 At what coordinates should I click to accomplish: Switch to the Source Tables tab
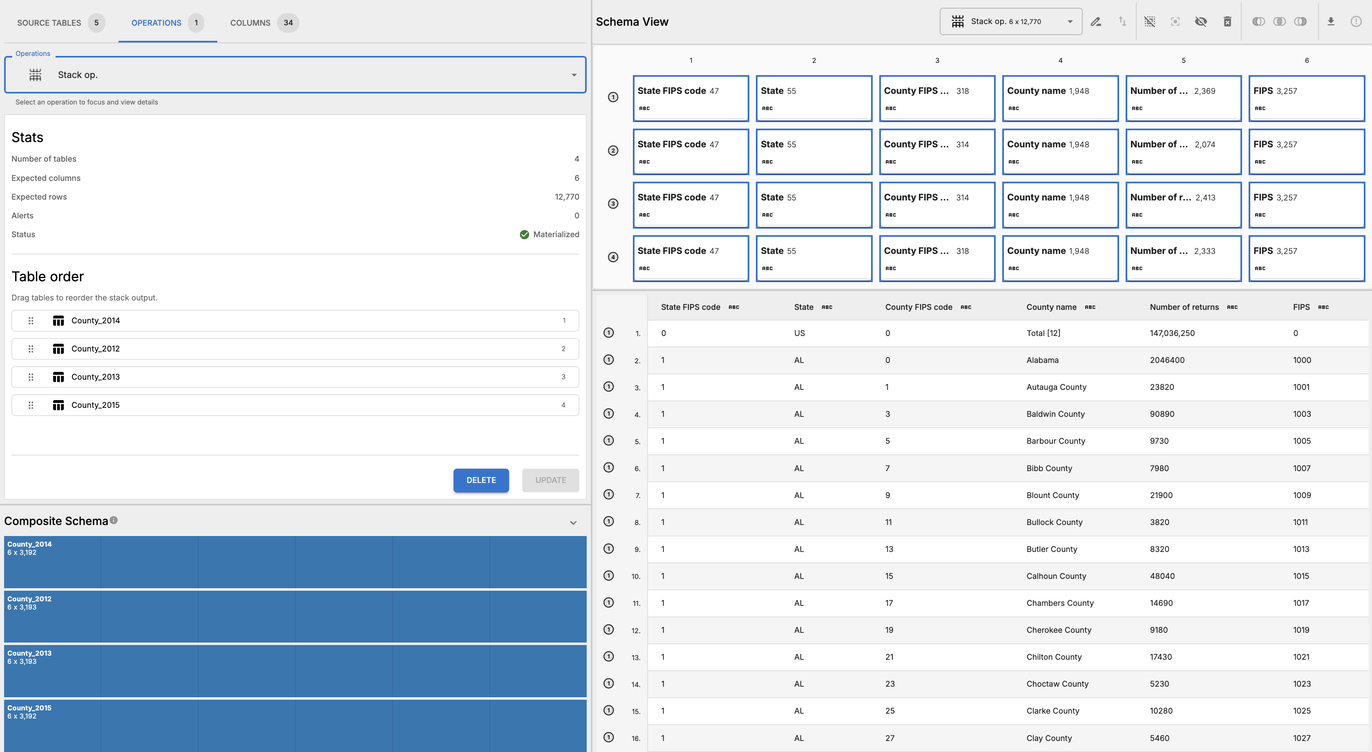click(x=61, y=22)
